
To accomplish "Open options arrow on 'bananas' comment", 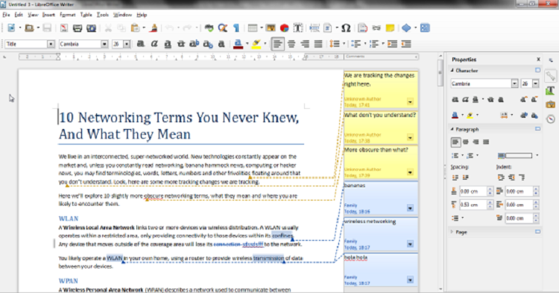I will (x=410, y=208).
